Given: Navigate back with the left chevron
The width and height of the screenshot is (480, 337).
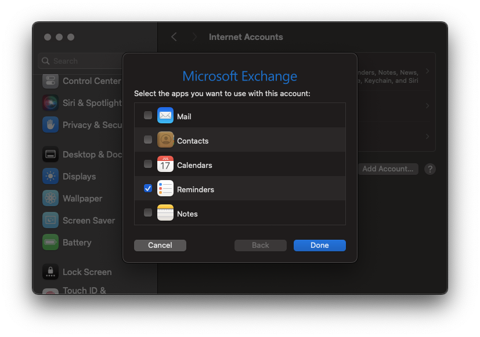Looking at the screenshot, I should point(174,37).
